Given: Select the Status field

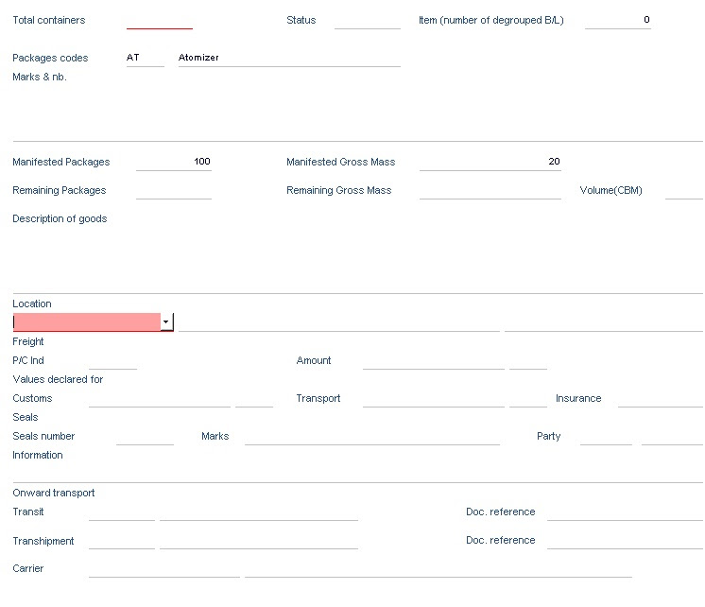Looking at the screenshot, I should pyautogui.click(x=367, y=20).
